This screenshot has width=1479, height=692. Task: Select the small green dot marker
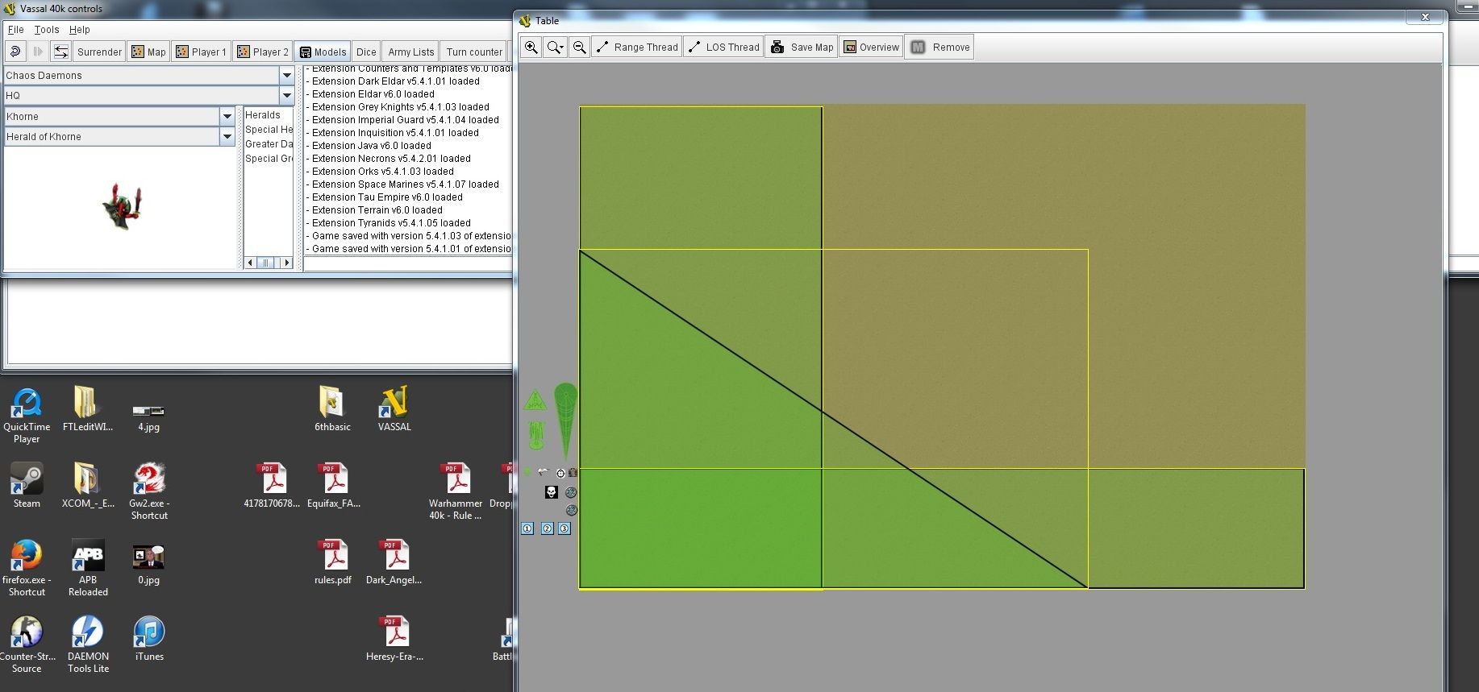[527, 471]
